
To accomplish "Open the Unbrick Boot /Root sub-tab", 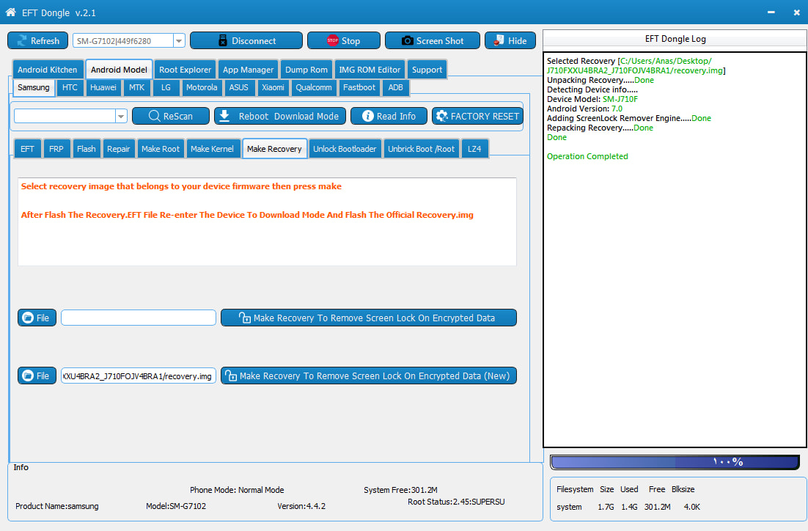I will point(421,149).
